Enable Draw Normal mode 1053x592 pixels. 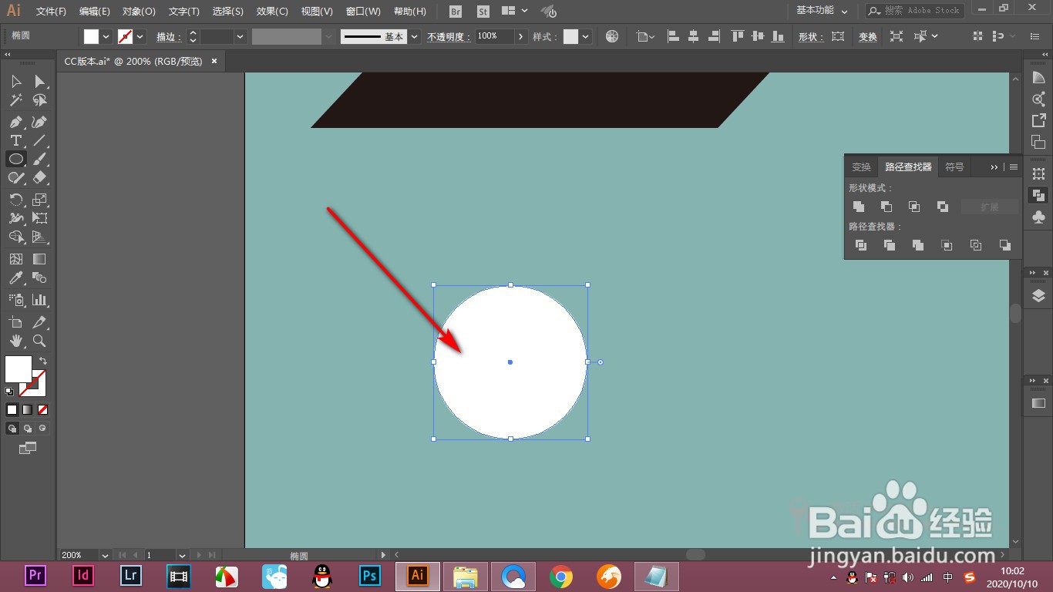coord(12,428)
